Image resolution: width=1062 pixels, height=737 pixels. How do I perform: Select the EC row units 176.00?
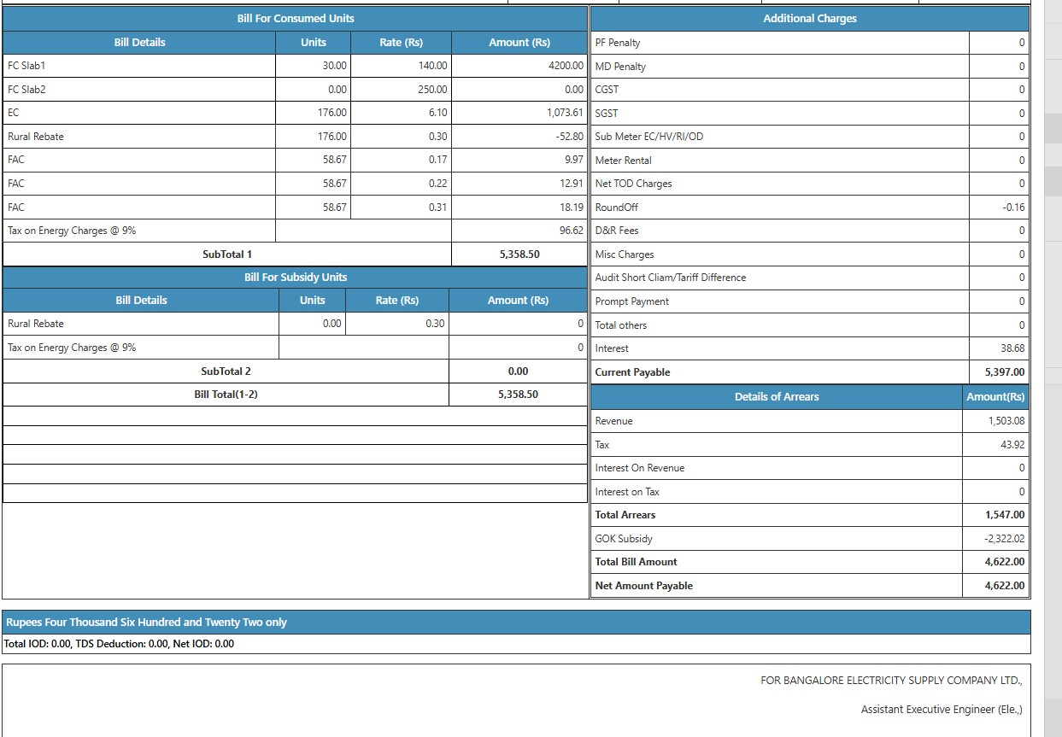point(332,113)
